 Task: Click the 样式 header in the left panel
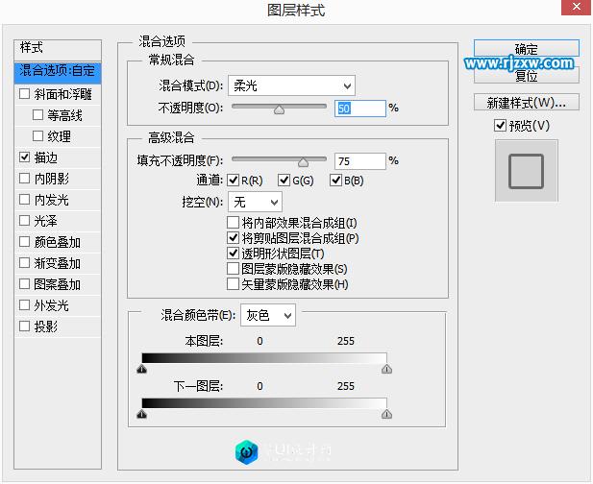[x=58, y=50]
